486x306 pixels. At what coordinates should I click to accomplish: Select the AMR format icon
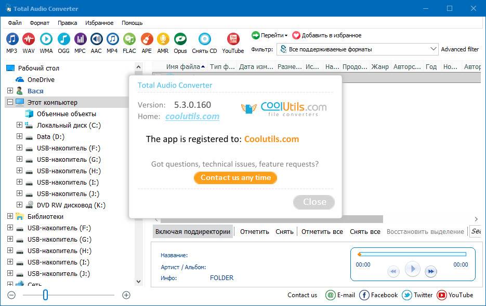[163, 39]
